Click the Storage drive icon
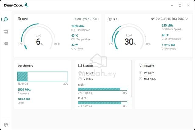Viewport: 195px width, 130px height. pyautogui.click(x=80, y=66)
